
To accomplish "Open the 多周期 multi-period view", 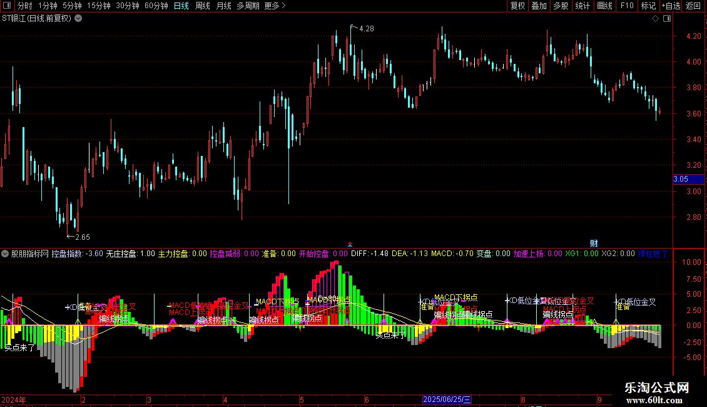I will pyautogui.click(x=248, y=6).
